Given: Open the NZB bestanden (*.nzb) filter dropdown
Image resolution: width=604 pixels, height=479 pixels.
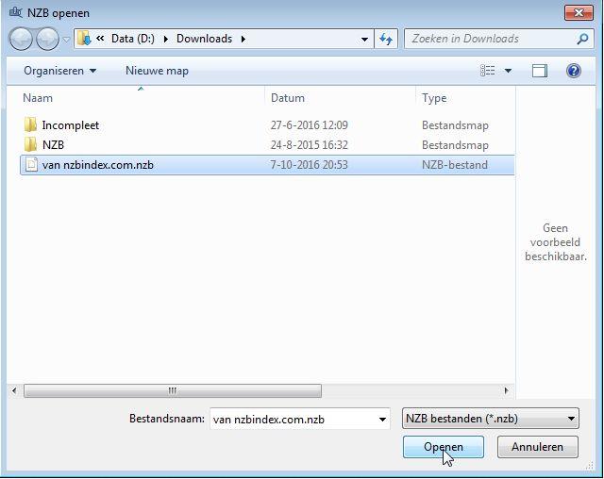Looking at the screenshot, I should click(491, 419).
